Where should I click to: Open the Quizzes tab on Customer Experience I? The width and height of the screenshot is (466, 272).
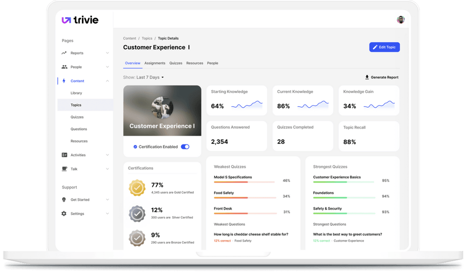click(176, 63)
